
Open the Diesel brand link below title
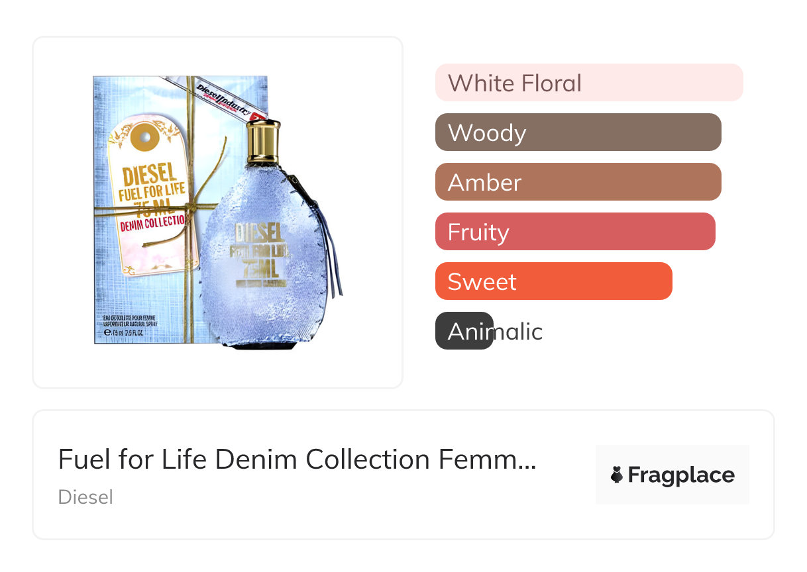point(85,497)
